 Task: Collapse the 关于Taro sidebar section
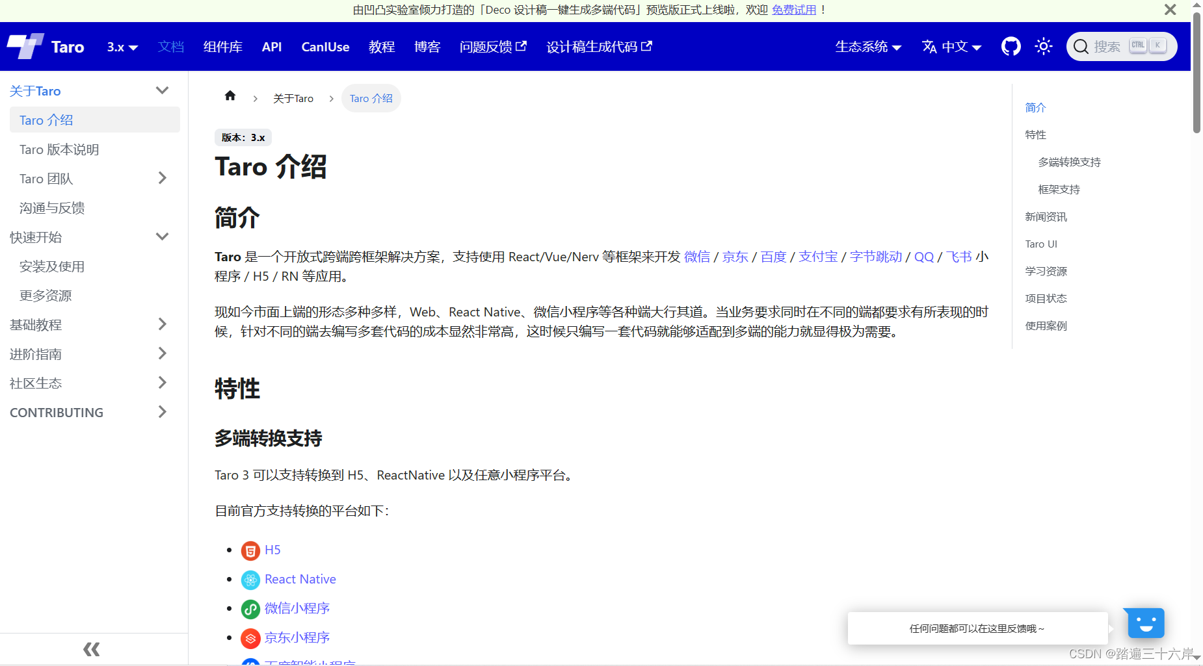(x=163, y=90)
